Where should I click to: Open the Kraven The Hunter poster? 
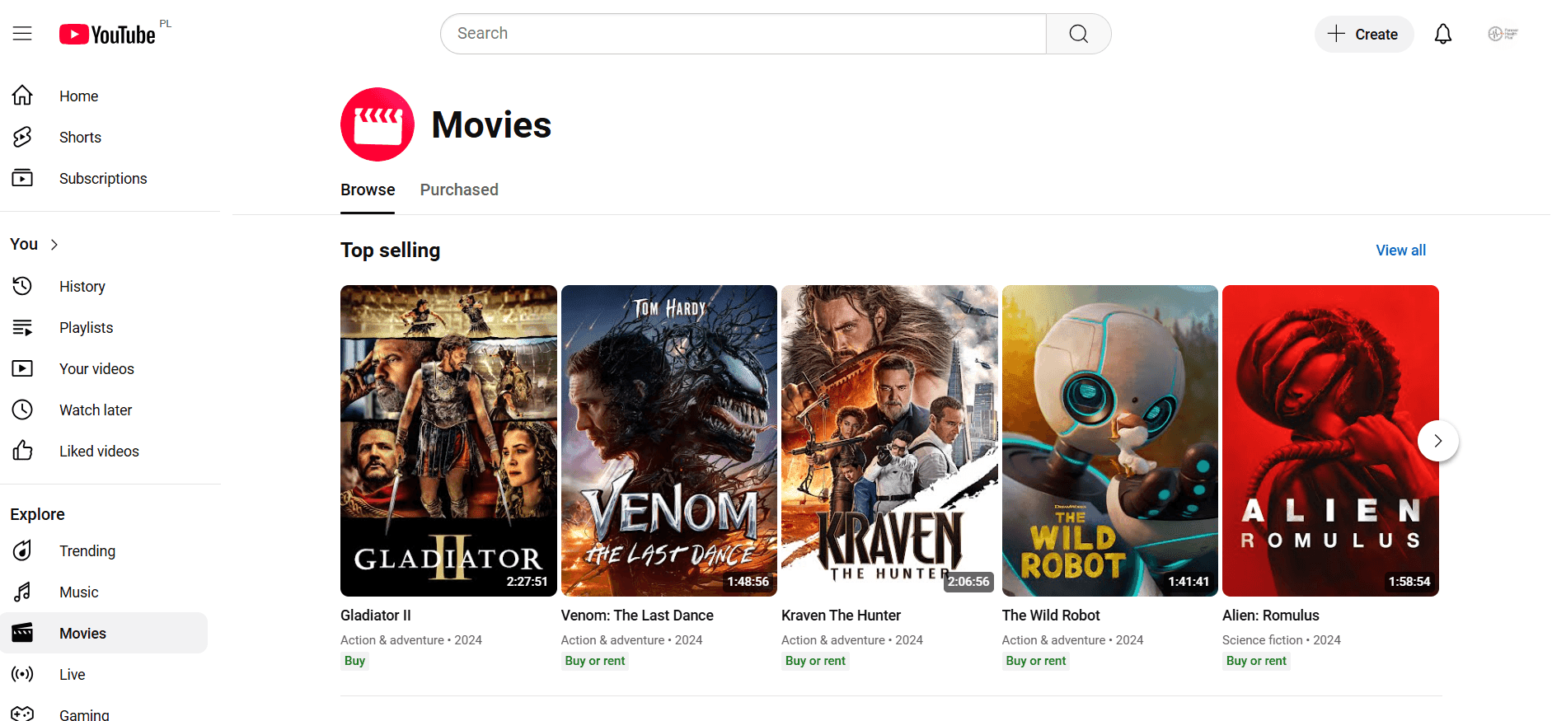pyautogui.click(x=889, y=441)
